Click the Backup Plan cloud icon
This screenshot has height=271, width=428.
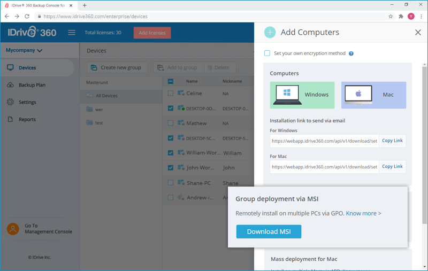[x=10, y=85]
